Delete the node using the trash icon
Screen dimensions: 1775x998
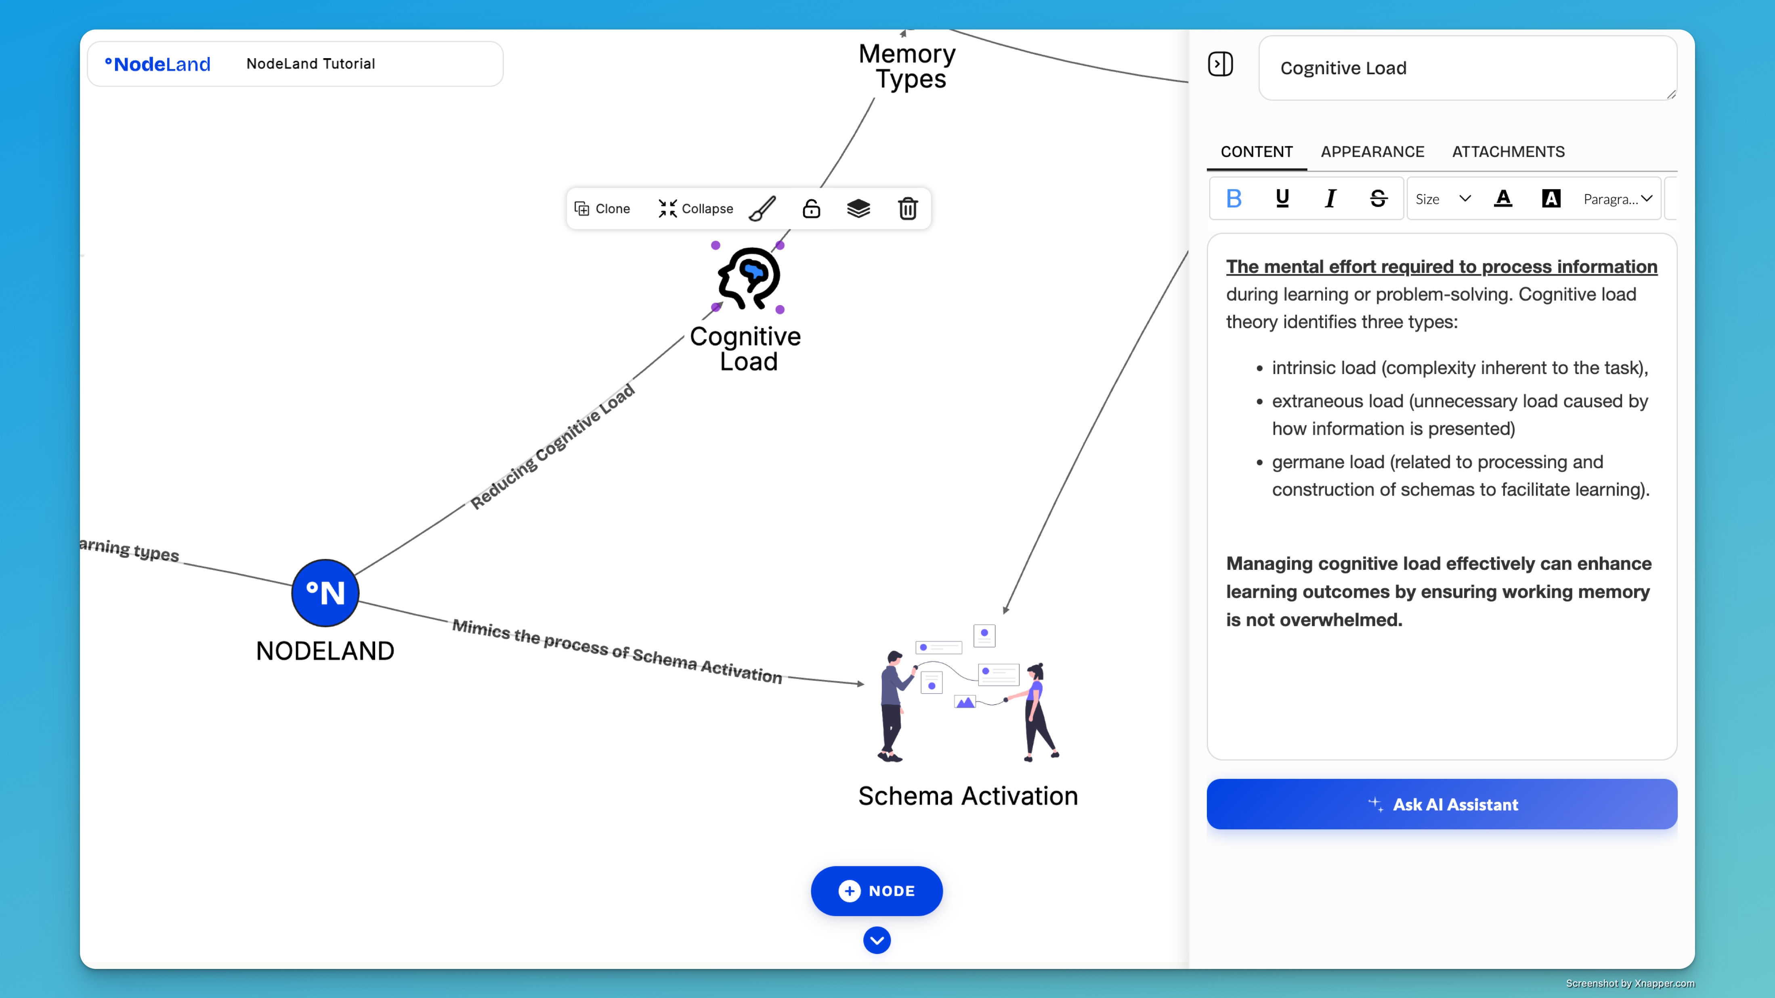point(907,208)
